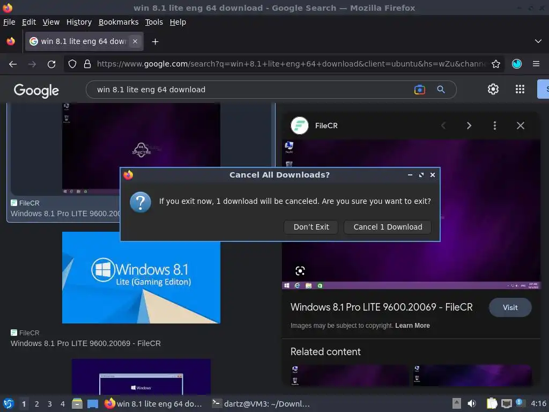Open first related content thumbnail
The width and height of the screenshot is (549, 412).
[350, 375]
